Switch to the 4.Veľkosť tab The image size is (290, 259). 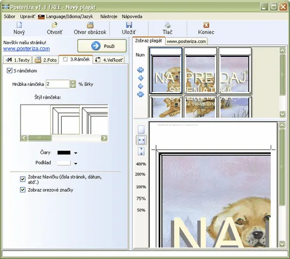[109, 60]
